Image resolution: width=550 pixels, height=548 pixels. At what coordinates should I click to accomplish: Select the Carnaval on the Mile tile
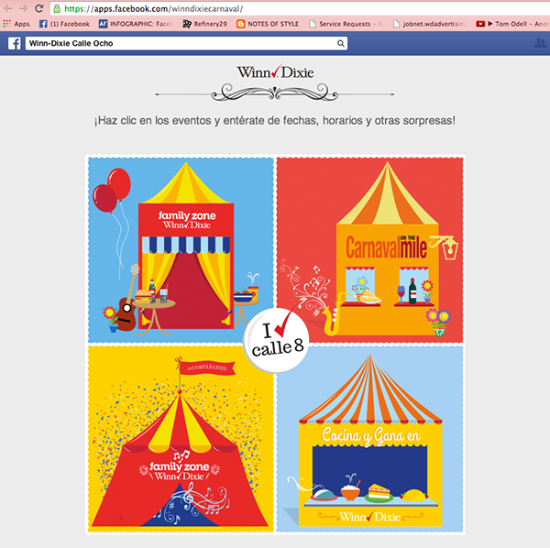(x=369, y=249)
